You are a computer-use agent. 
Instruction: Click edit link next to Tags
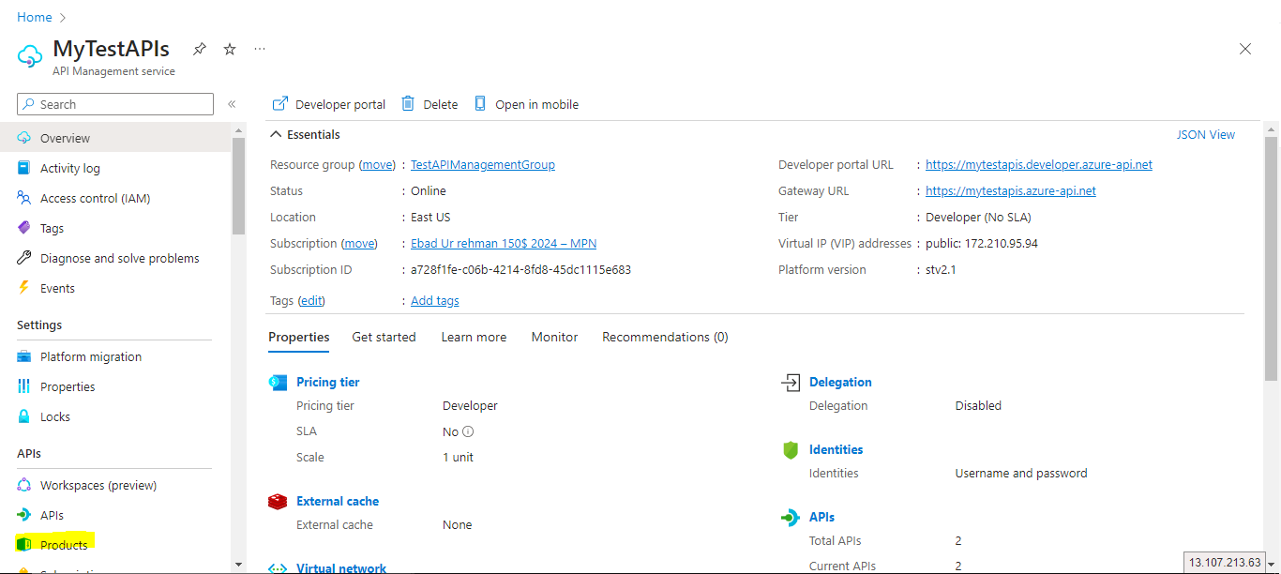coord(311,300)
